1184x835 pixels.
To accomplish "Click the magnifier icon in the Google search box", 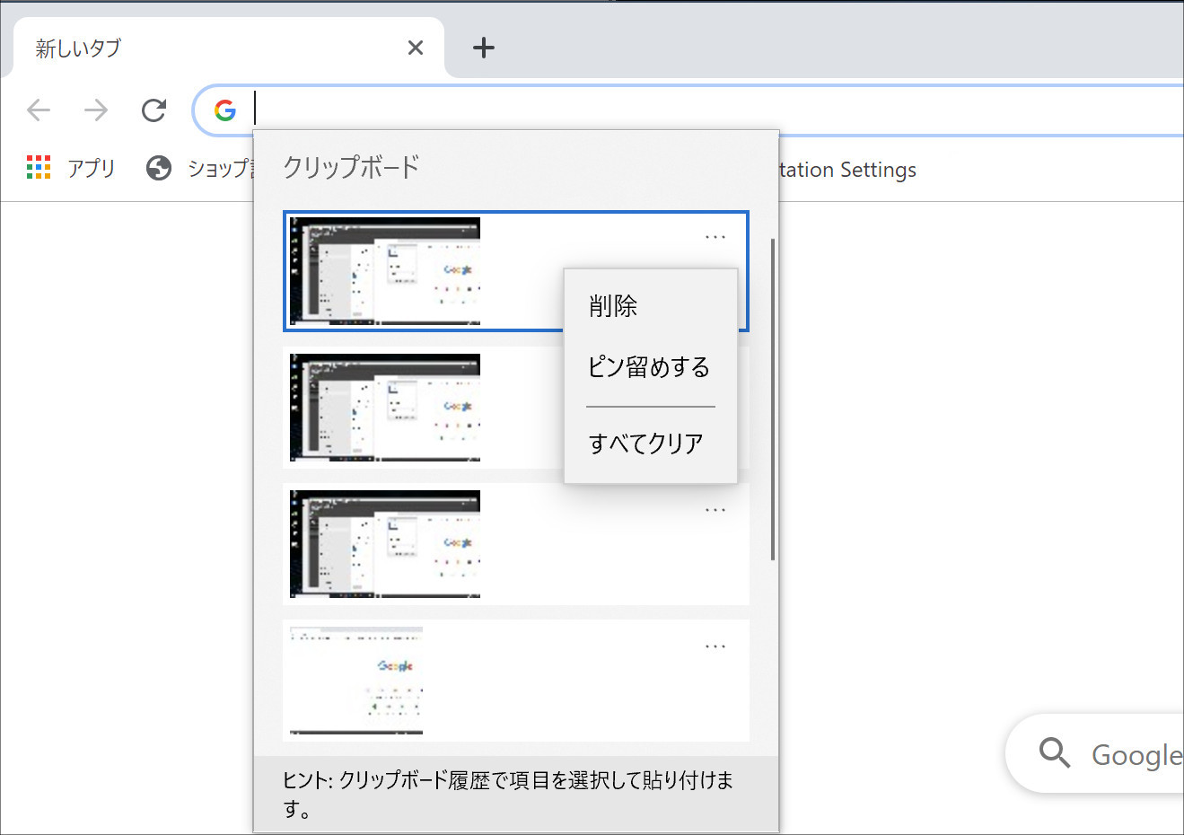I will [1054, 753].
